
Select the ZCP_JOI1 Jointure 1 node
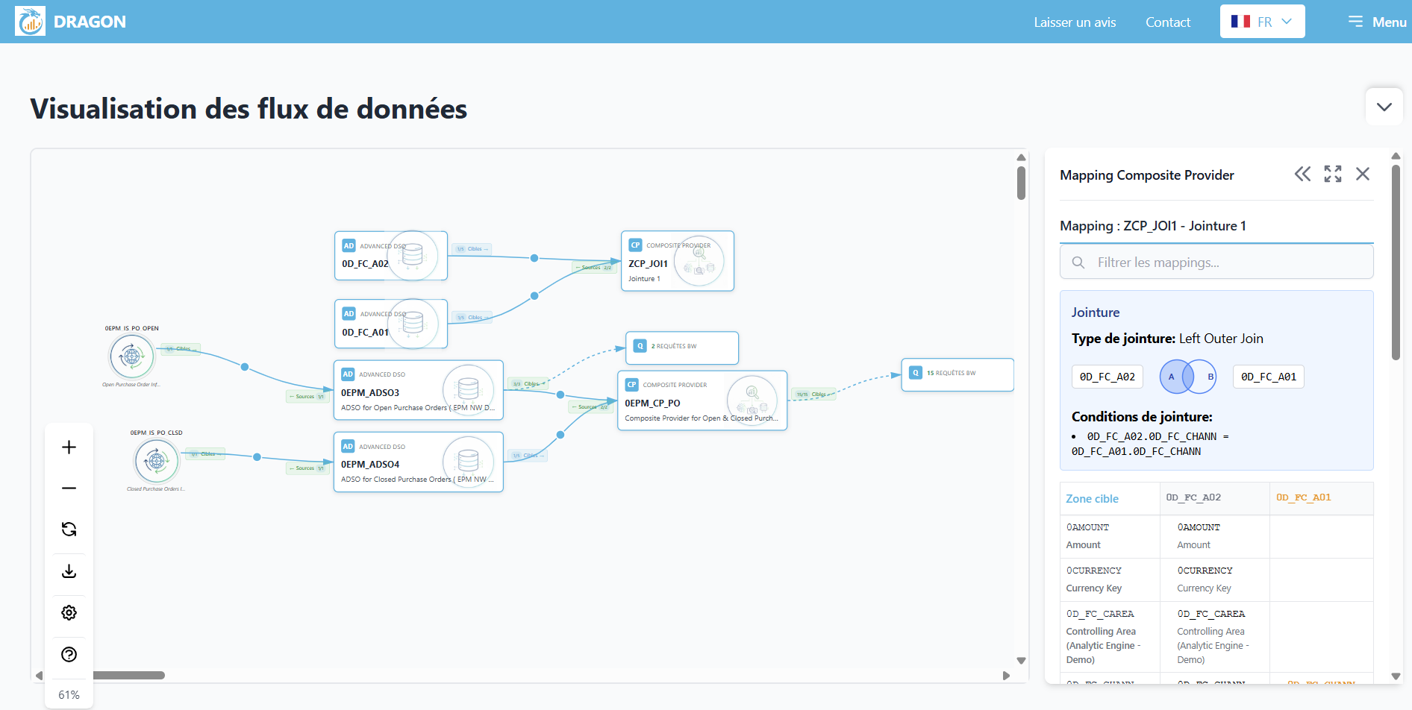point(677,261)
